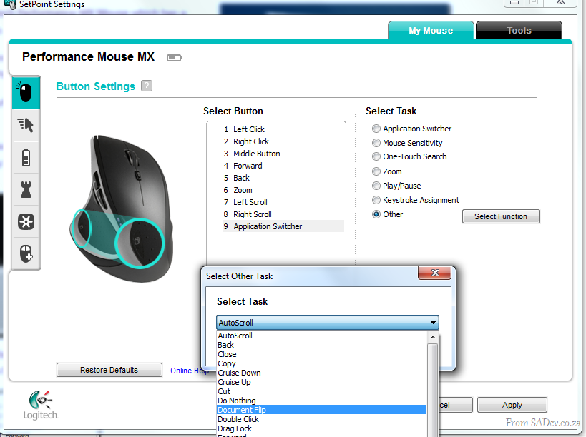
Task: Select button 2 Right Click
Action: pos(283,141)
